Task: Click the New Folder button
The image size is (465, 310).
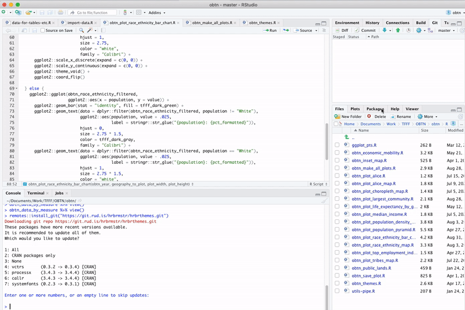Action: (x=348, y=117)
